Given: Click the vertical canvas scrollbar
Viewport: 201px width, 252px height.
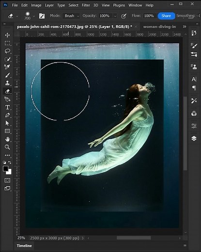Looking at the screenshot, I should pos(186,133).
